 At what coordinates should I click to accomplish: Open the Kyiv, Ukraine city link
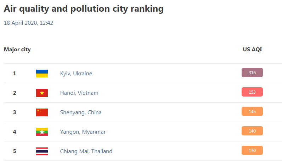tap(76, 74)
